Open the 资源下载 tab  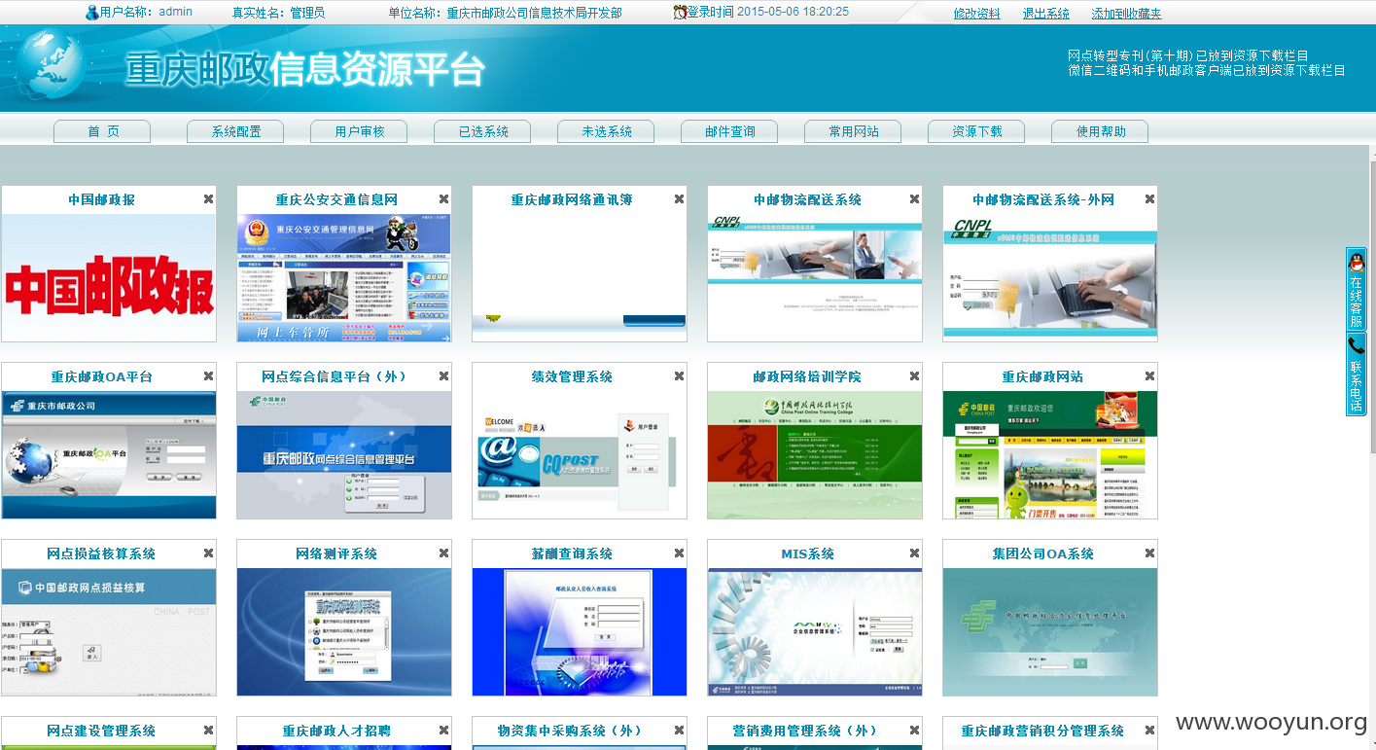[x=976, y=131]
